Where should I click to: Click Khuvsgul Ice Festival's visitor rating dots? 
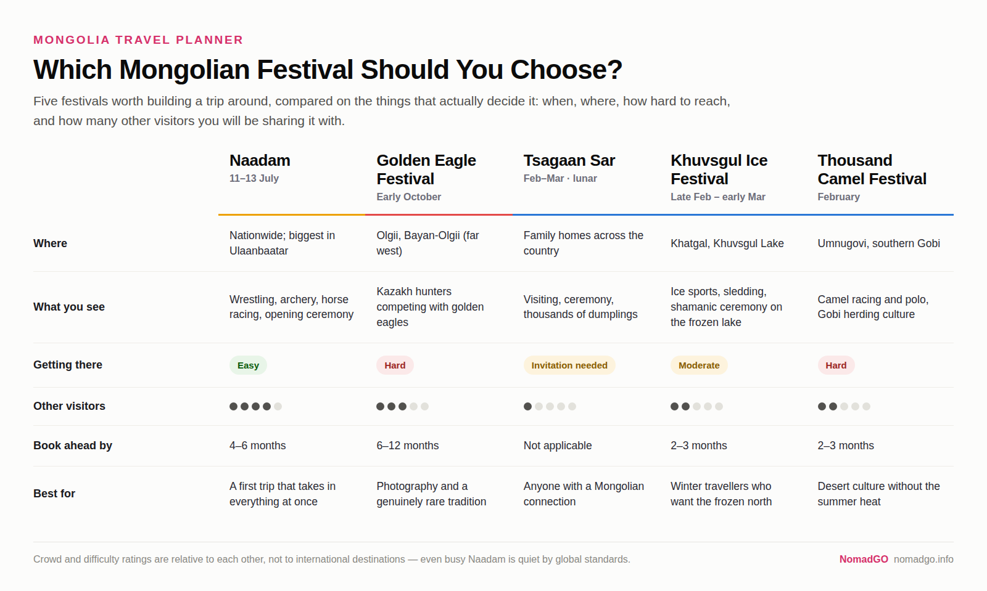tap(696, 406)
